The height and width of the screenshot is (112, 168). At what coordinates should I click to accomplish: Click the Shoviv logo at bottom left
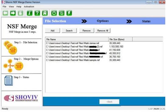coord(21,98)
